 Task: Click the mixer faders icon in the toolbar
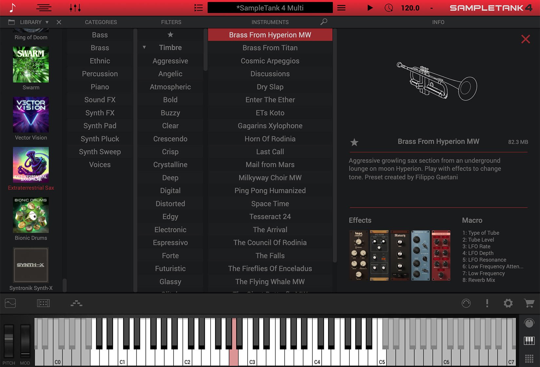click(75, 8)
